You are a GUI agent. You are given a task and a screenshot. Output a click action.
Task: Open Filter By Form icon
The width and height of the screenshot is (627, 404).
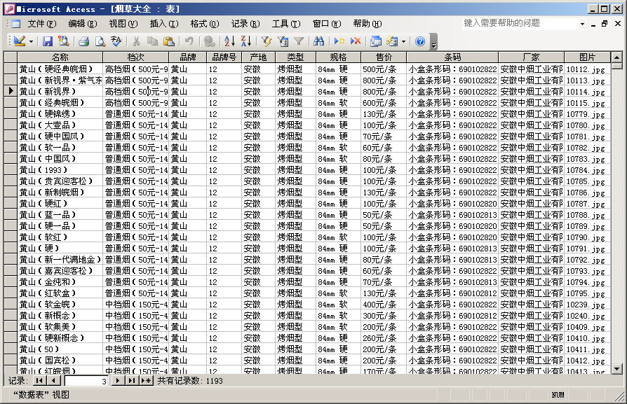[283, 41]
